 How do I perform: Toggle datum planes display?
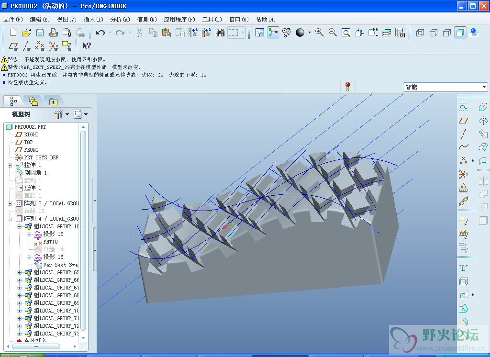click(x=13, y=46)
